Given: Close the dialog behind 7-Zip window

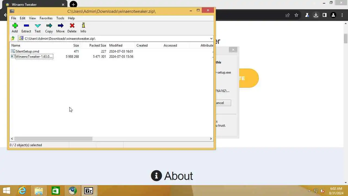Looking at the screenshot, I should [x=233, y=50].
